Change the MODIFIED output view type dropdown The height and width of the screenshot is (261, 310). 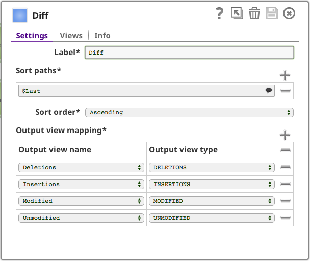tap(212, 201)
